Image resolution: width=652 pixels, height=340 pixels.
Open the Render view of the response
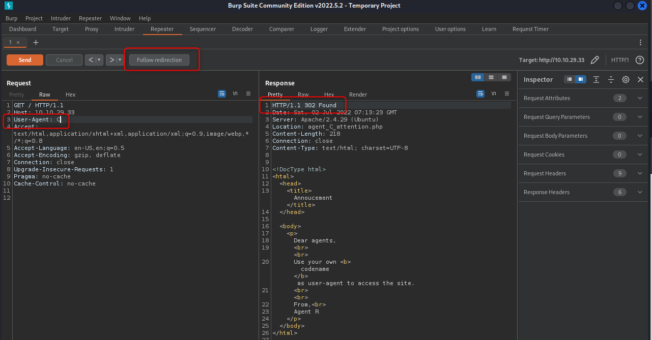(x=358, y=95)
